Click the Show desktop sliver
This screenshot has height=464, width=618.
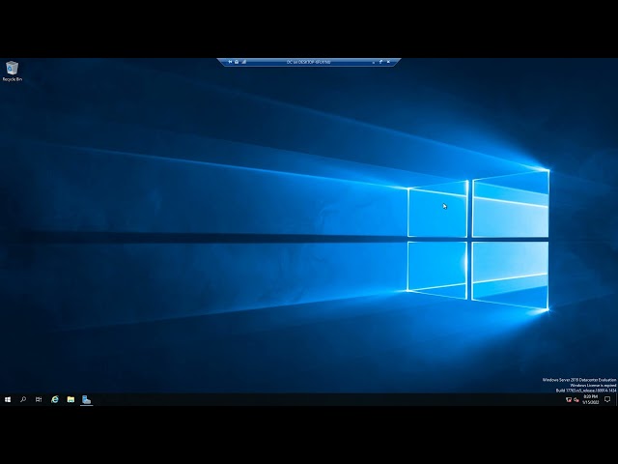point(616,399)
